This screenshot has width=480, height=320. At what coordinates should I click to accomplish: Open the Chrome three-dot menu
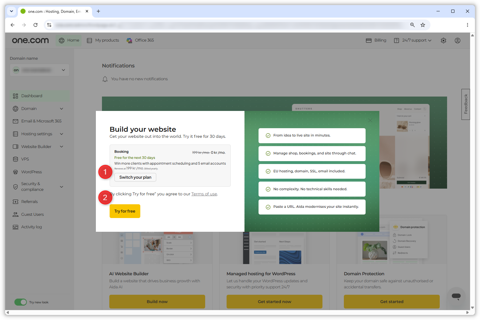[468, 25]
